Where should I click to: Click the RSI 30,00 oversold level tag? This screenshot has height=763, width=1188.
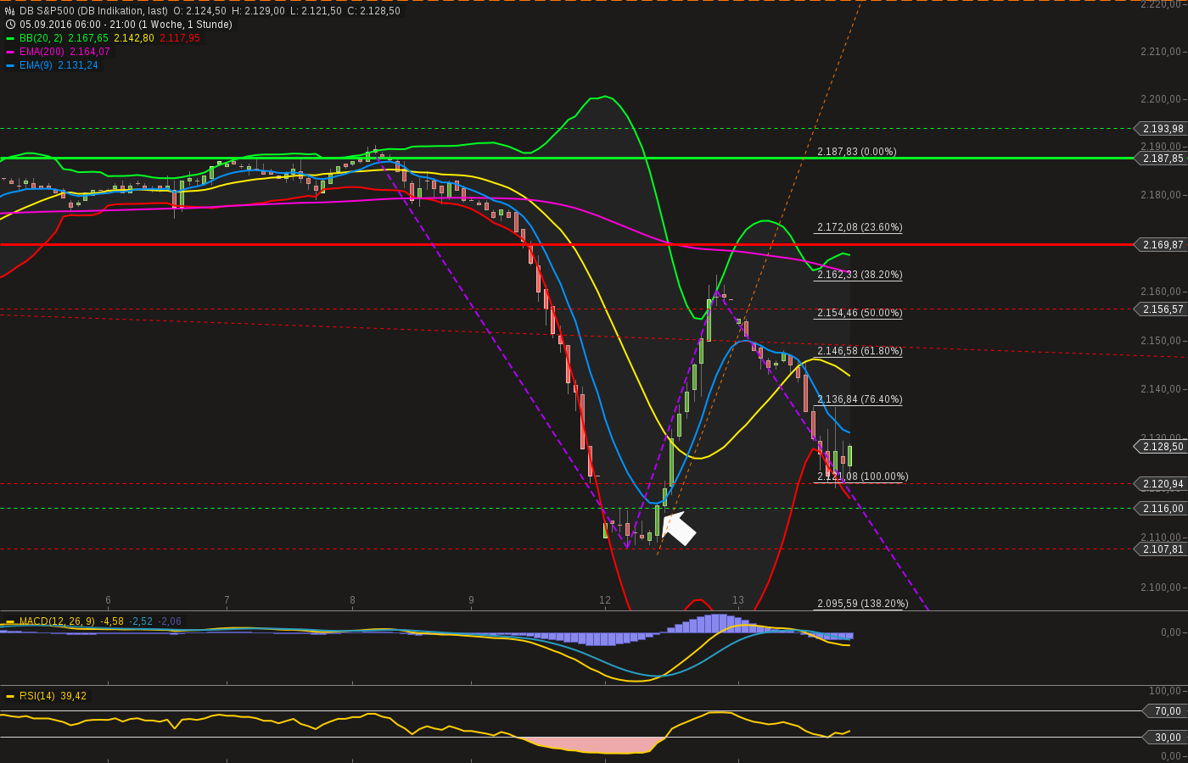(1166, 738)
